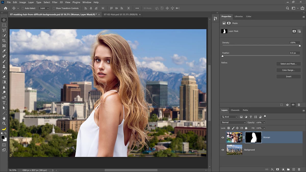Open the Normal blend mode dropdown

click(x=233, y=122)
